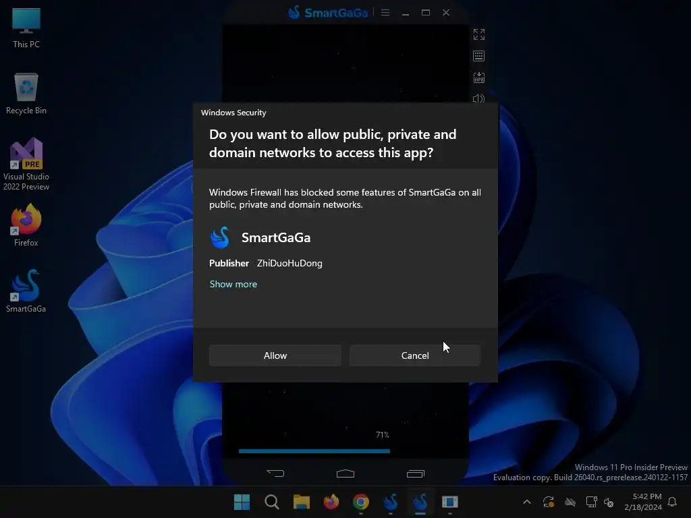This screenshot has width=691, height=518.
Task: Tap the Android back navigation button
Action: pos(275,473)
